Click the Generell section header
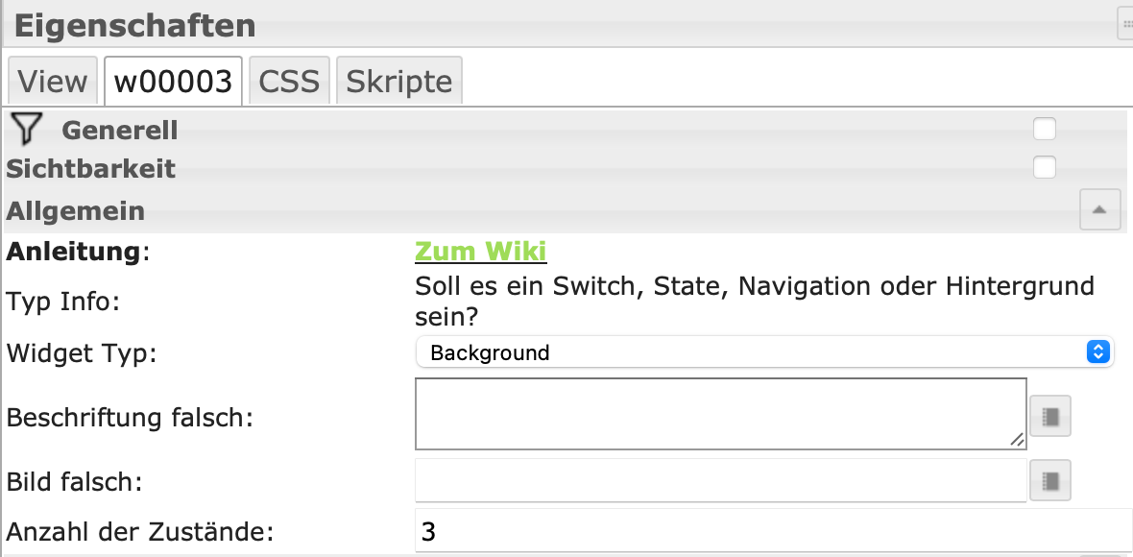1133x557 pixels. click(x=120, y=130)
